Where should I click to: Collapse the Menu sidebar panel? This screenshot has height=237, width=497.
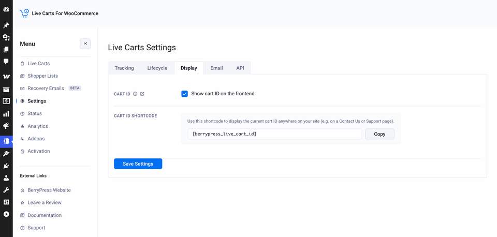pos(85,43)
